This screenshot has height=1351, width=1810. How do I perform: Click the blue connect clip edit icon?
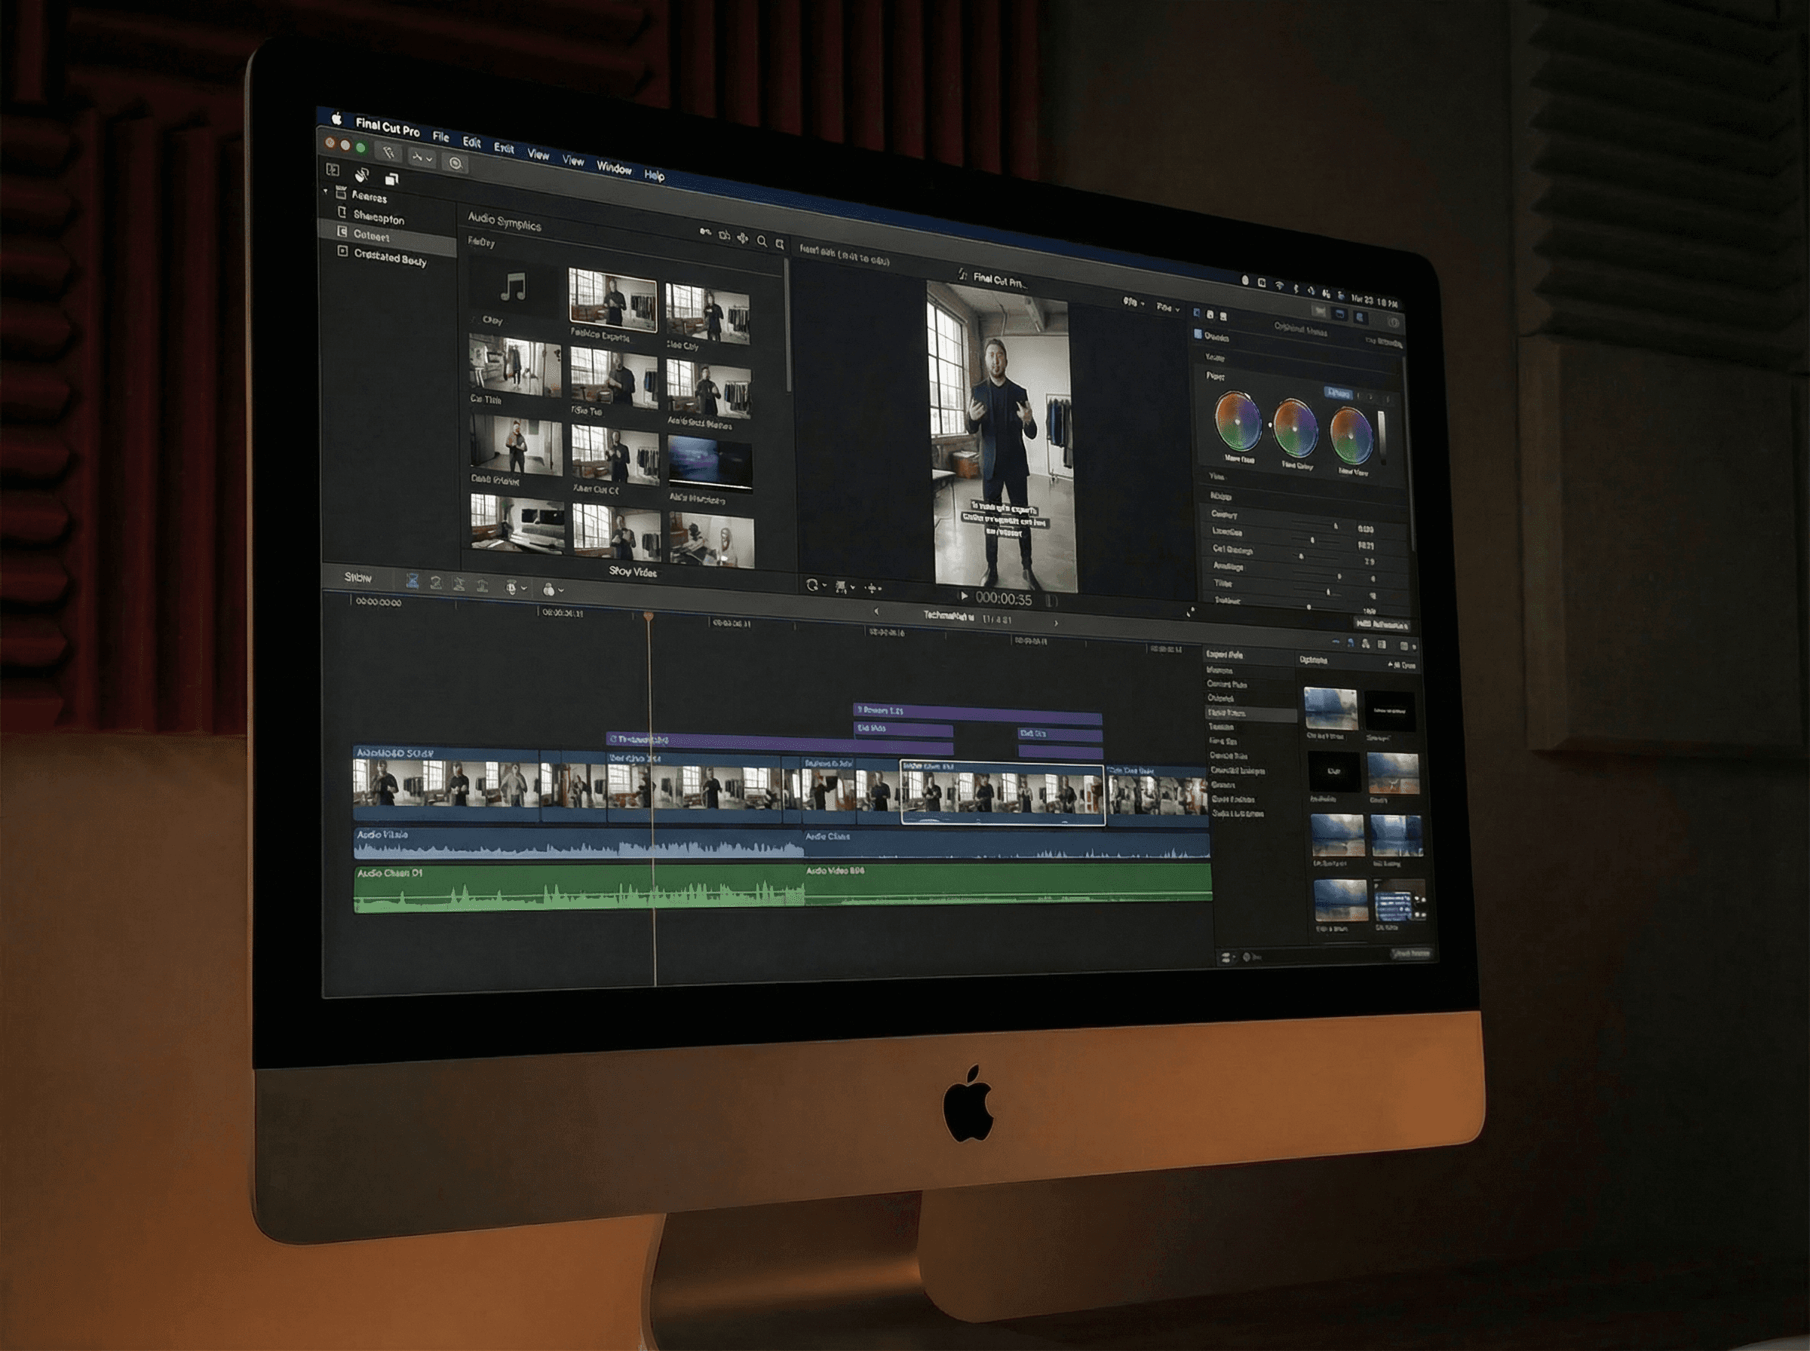413,581
